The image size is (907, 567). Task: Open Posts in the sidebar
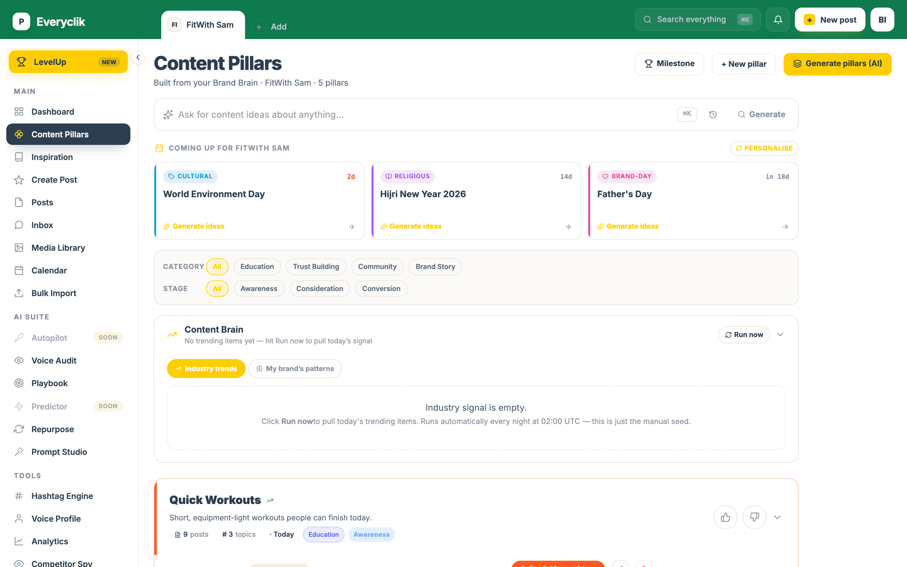pos(68,203)
